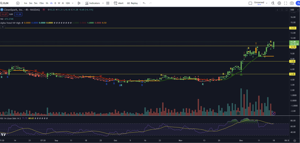300x143 pixels.
Task: Switch to the W weekly timeframe
Action: [x=59, y=3]
